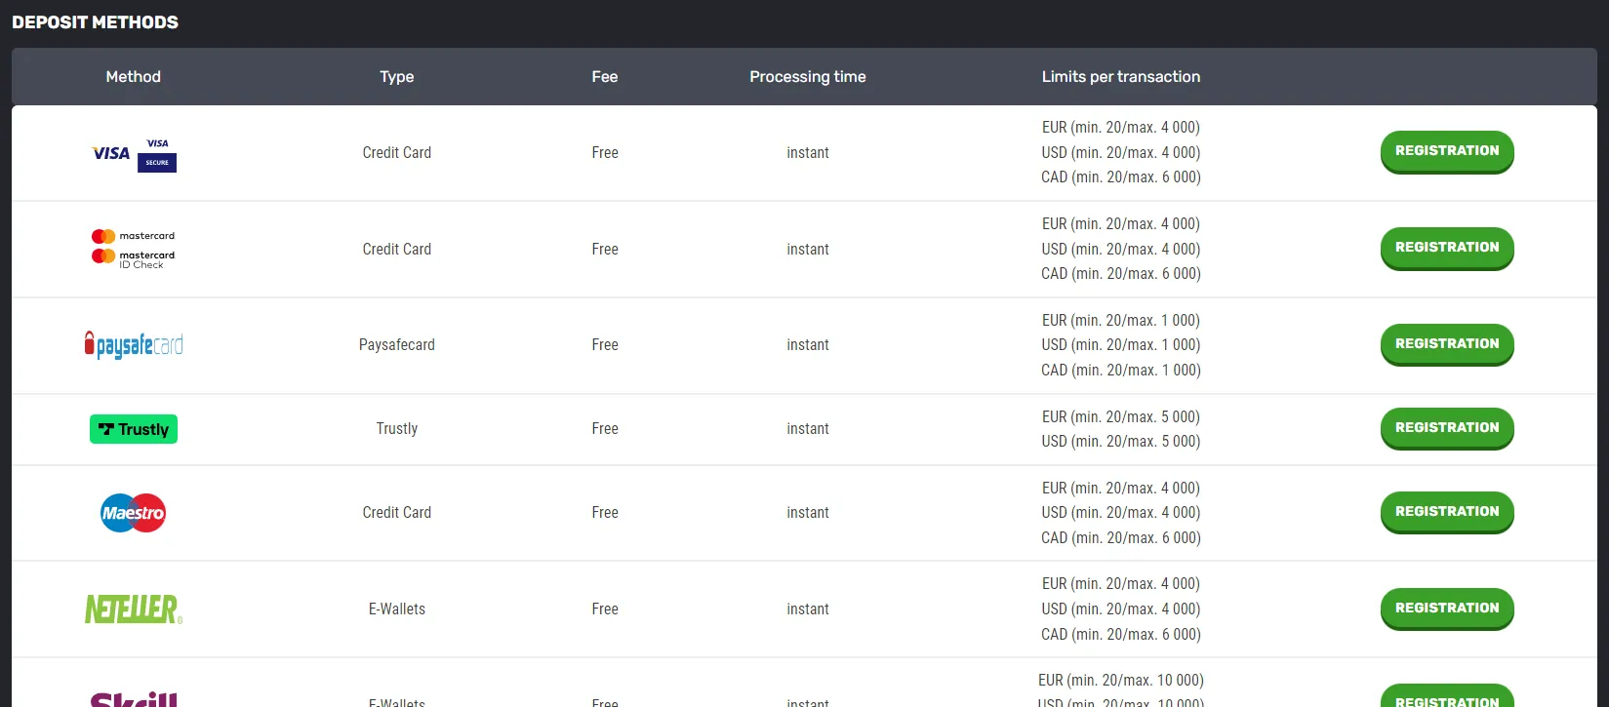Click Trustly's USD (min. 20/max. 5 000) limit
1609x707 pixels.
[1121, 442]
